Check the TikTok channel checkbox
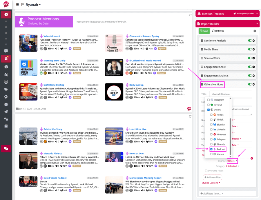The image size is (261, 200). (x=211, y=120)
